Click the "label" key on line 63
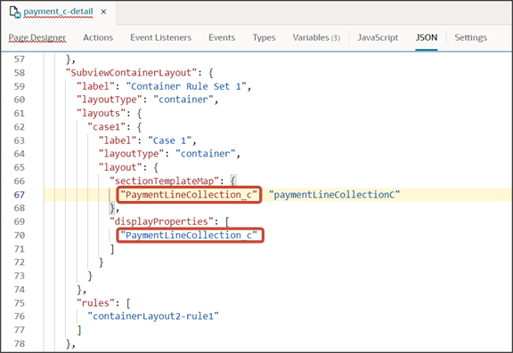513x353 pixels. click(118, 140)
